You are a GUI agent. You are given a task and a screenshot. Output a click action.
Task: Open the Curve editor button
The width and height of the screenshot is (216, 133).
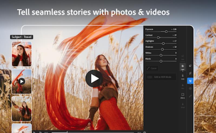pos(152,68)
